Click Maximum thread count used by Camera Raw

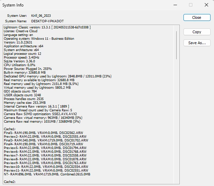38,110
